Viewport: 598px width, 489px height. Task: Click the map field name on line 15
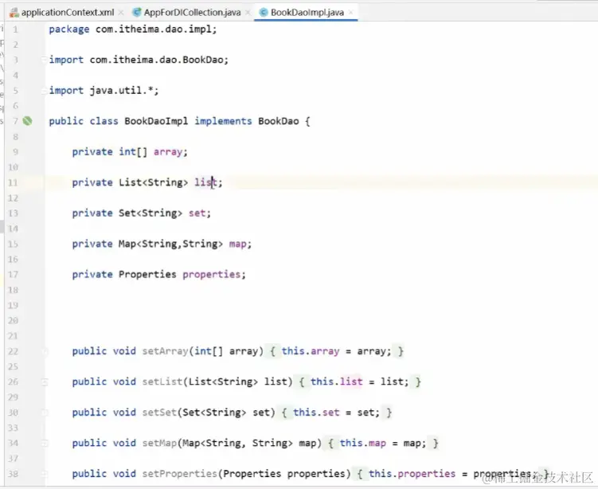point(237,244)
